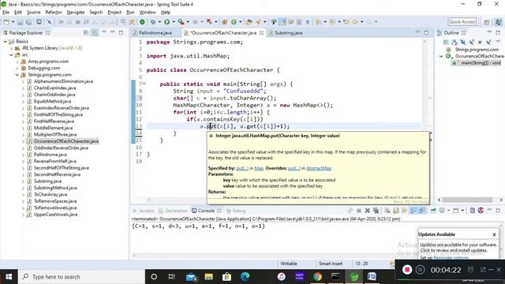Click the Run Last Tool (external tools) icon
This screenshot has height=284, width=505.
pos(181,21)
